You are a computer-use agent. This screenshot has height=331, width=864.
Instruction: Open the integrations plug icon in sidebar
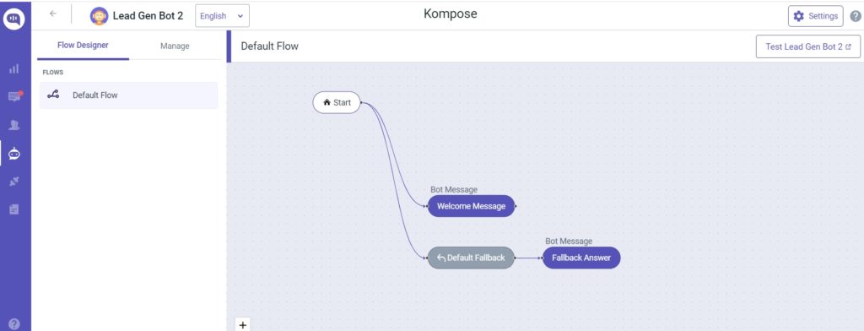coord(13,181)
